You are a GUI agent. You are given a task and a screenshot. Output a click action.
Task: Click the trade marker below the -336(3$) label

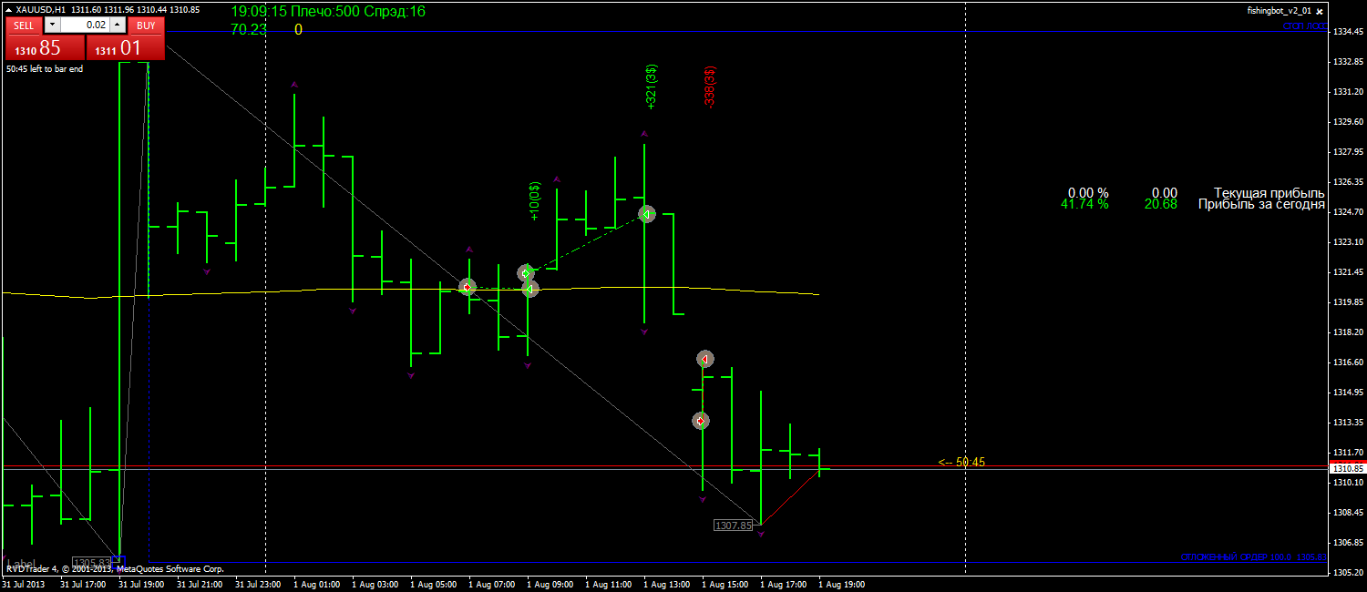[704, 359]
